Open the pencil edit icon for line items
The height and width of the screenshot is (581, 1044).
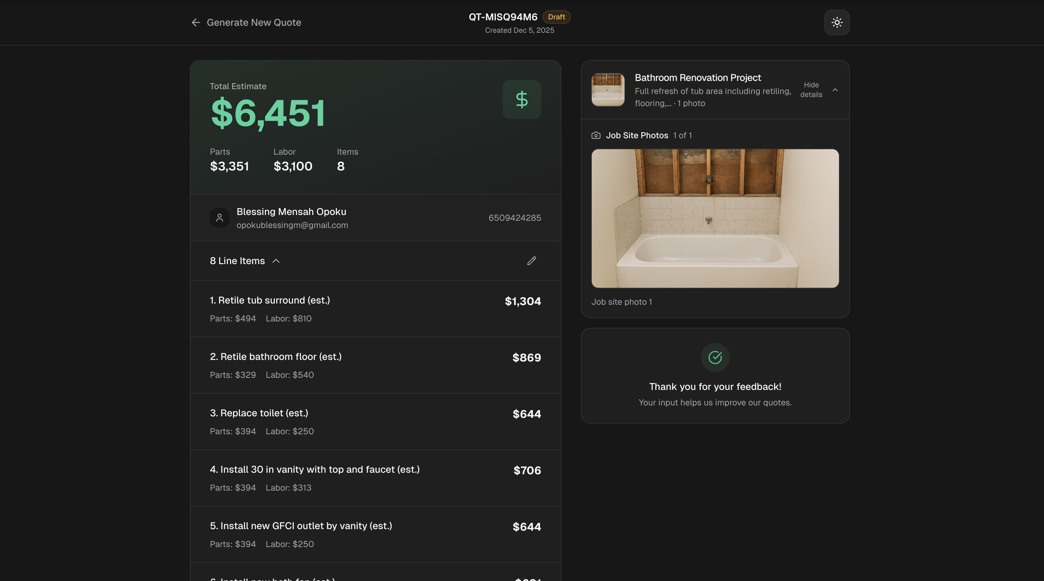tap(531, 261)
